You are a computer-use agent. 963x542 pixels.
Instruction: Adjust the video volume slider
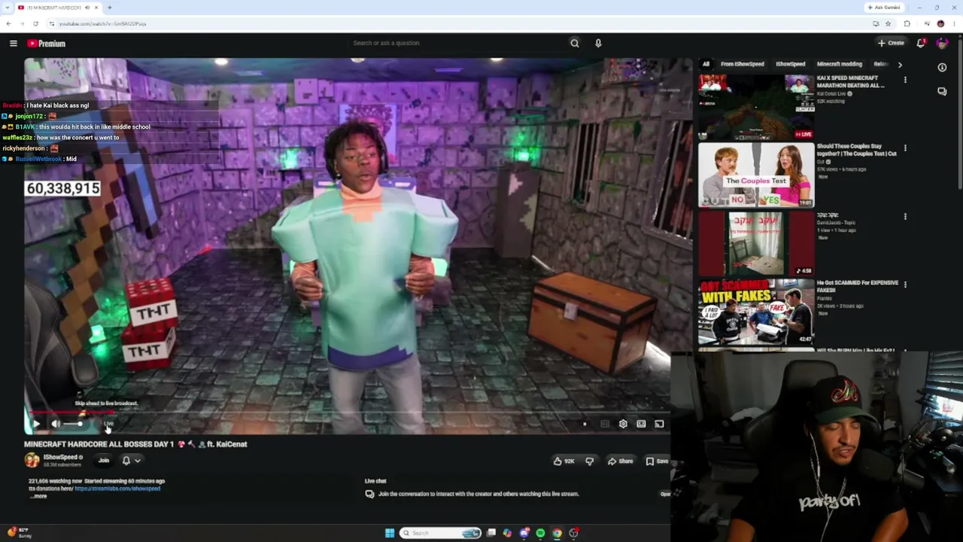click(74, 424)
